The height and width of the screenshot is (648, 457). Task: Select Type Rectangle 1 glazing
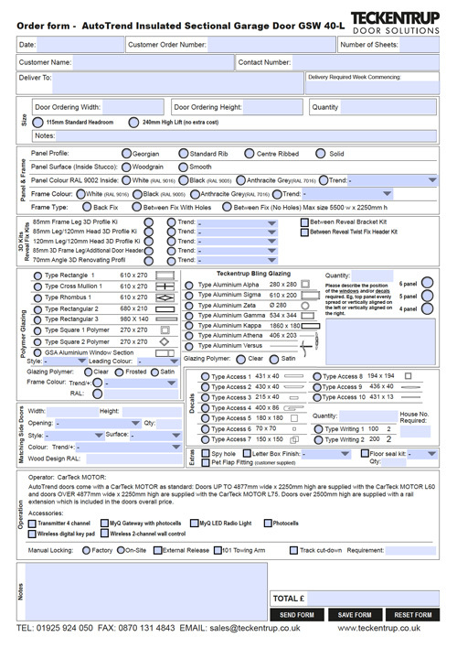tap(37, 275)
